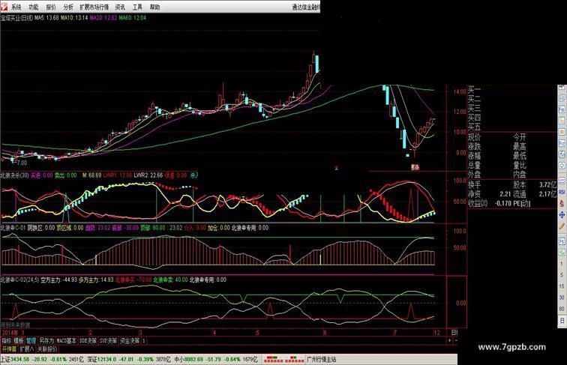The height and width of the screenshot is (365, 567).
Task: Click the clock icon in the right toolbar
Action: click(562, 154)
